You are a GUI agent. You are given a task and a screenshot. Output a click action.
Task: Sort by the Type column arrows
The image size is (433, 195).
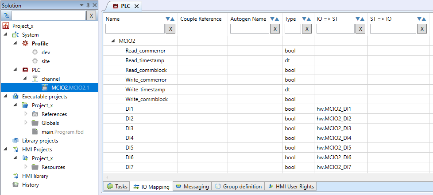click(307, 19)
